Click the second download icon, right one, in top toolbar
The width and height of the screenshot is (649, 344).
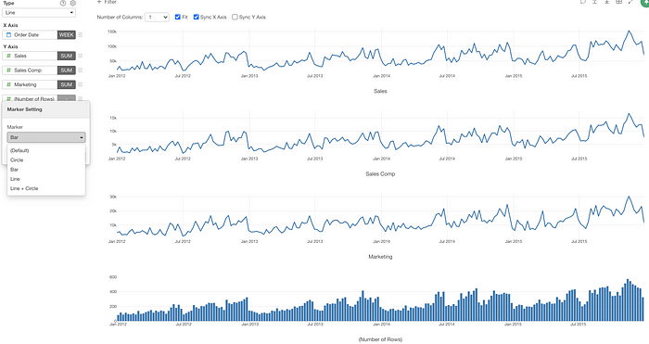[x=606, y=2]
